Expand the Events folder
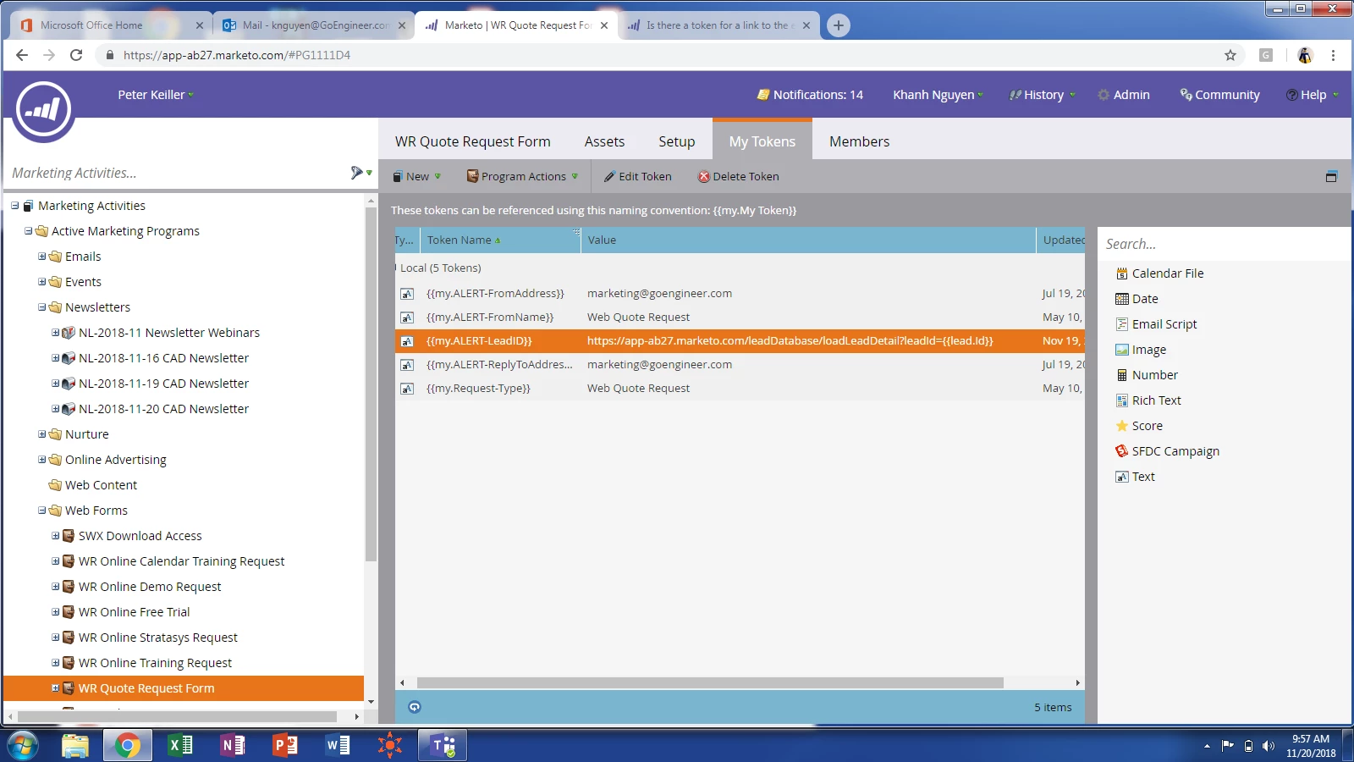This screenshot has height=762, width=1354. [x=41, y=282]
